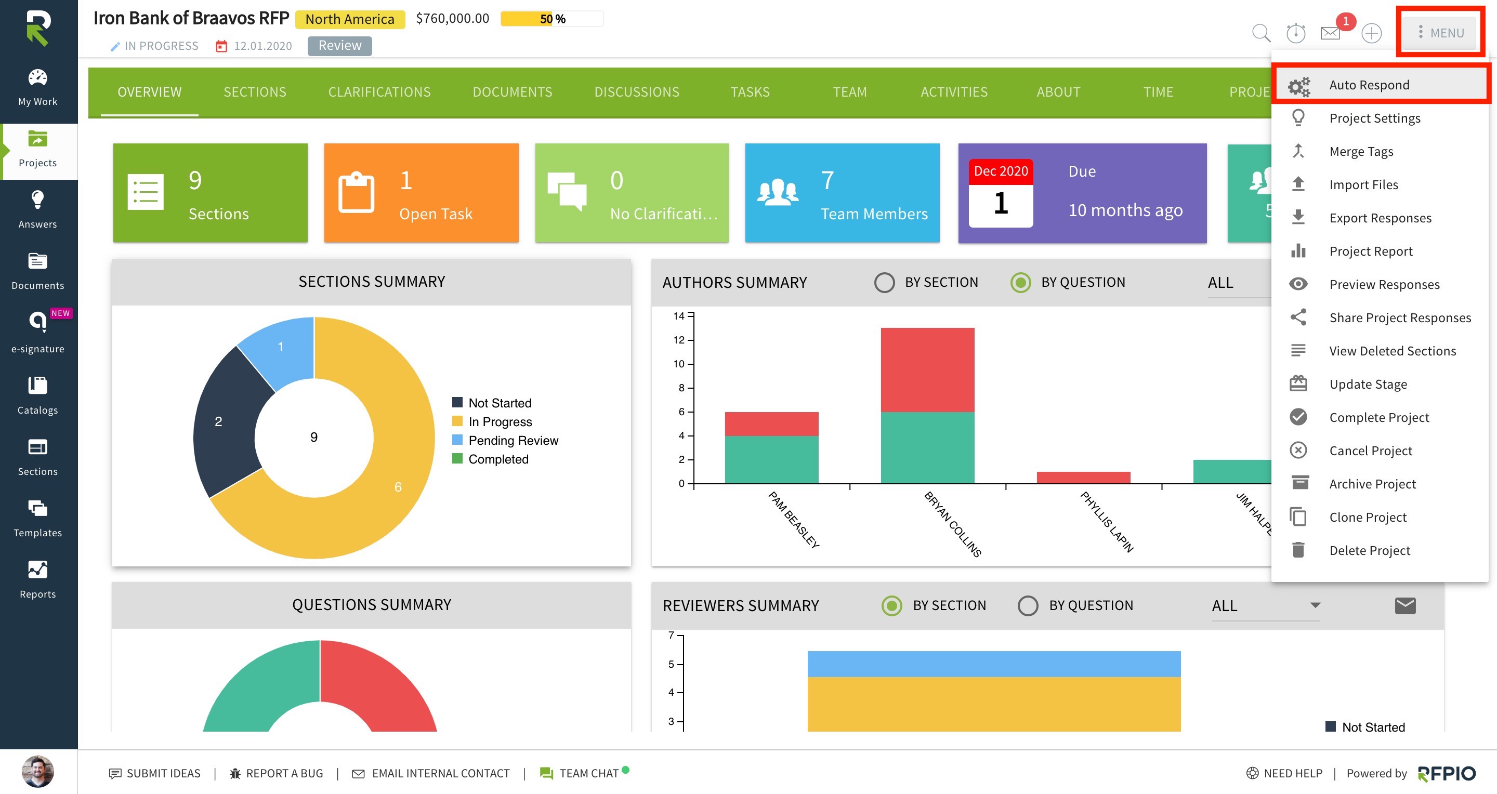The height and width of the screenshot is (794, 1497).
Task: Select Reviewers Summary By Section radio
Action: point(891,605)
